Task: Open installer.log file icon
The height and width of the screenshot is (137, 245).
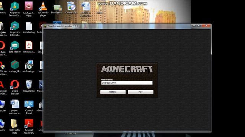Action: click(x=29, y=28)
